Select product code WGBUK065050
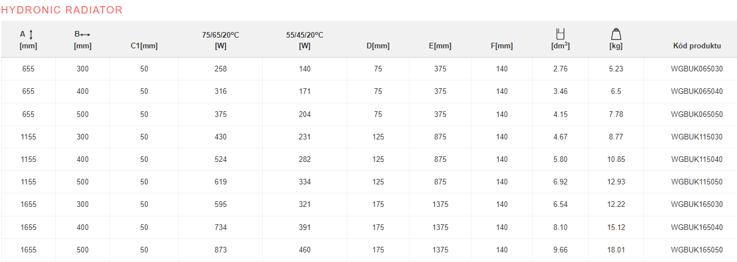737x262 pixels. pos(696,114)
